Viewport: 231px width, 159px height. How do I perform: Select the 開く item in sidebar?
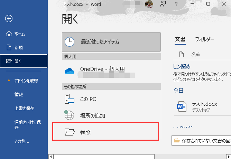coord(24,61)
